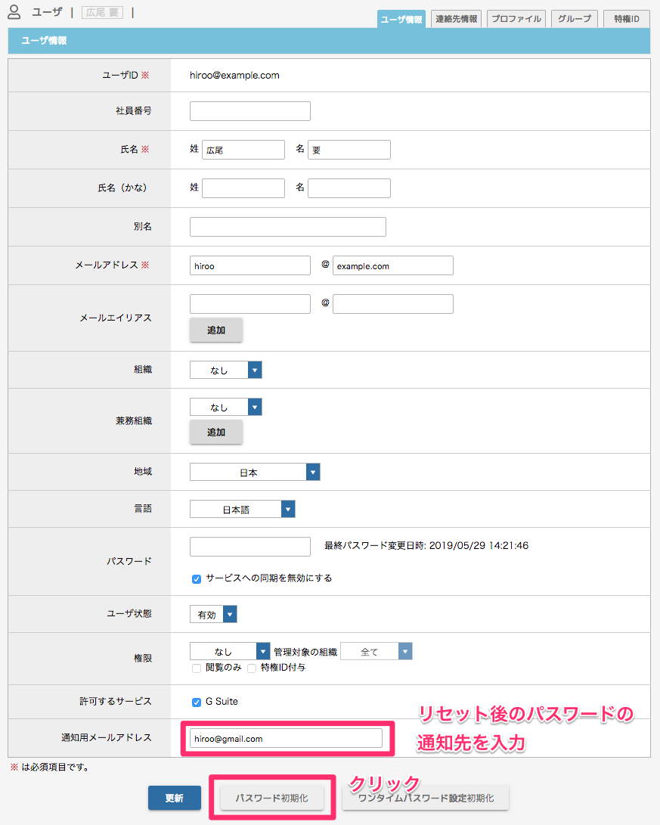The width and height of the screenshot is (660, 825).
Task: Focus the 社員番号 input field
Action: click(249, 111)
